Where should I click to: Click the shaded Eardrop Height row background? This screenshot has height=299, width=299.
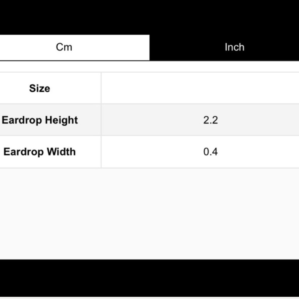(x=149, y=120)
